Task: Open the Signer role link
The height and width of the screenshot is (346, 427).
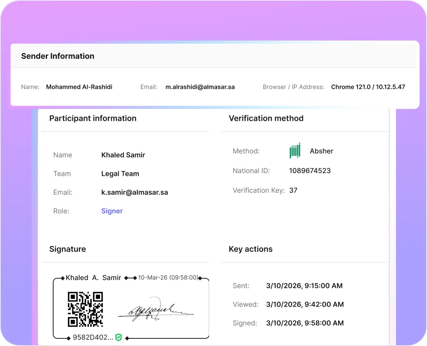Action: (112, 211)
